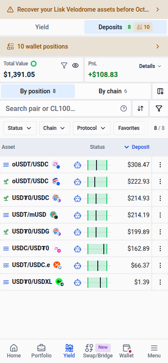Click the robot icon in the $308.47 row
Viewport: 168px width, 363px height.
pos(78,165)
